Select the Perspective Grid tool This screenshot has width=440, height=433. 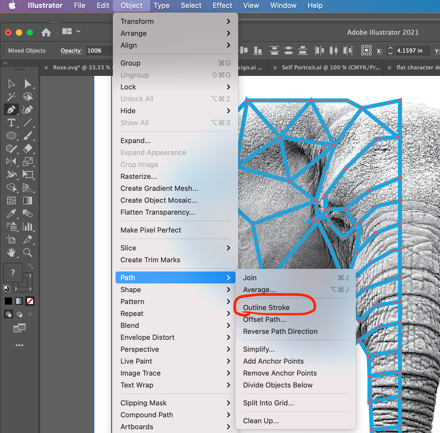(x=28, y=187)
